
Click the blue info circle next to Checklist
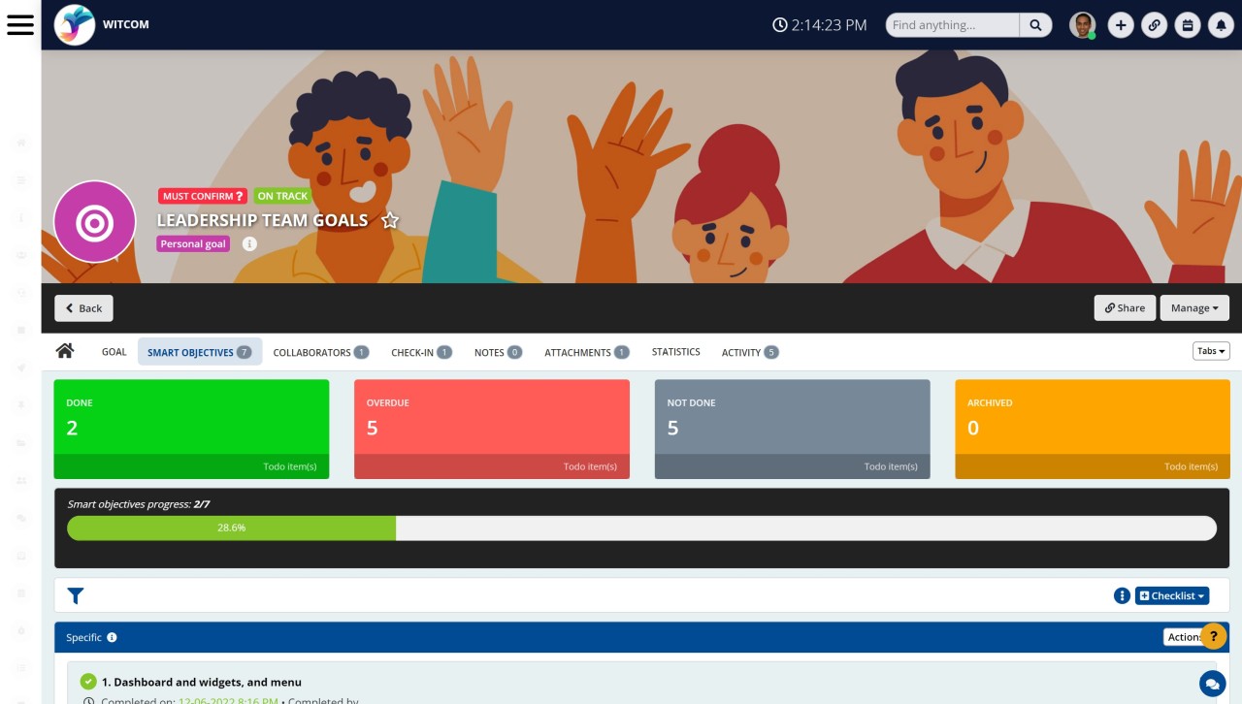click(x=1122, y=595)
